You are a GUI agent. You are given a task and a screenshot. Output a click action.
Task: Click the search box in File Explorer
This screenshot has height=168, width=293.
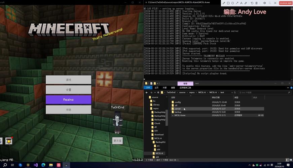click(264, 92)
